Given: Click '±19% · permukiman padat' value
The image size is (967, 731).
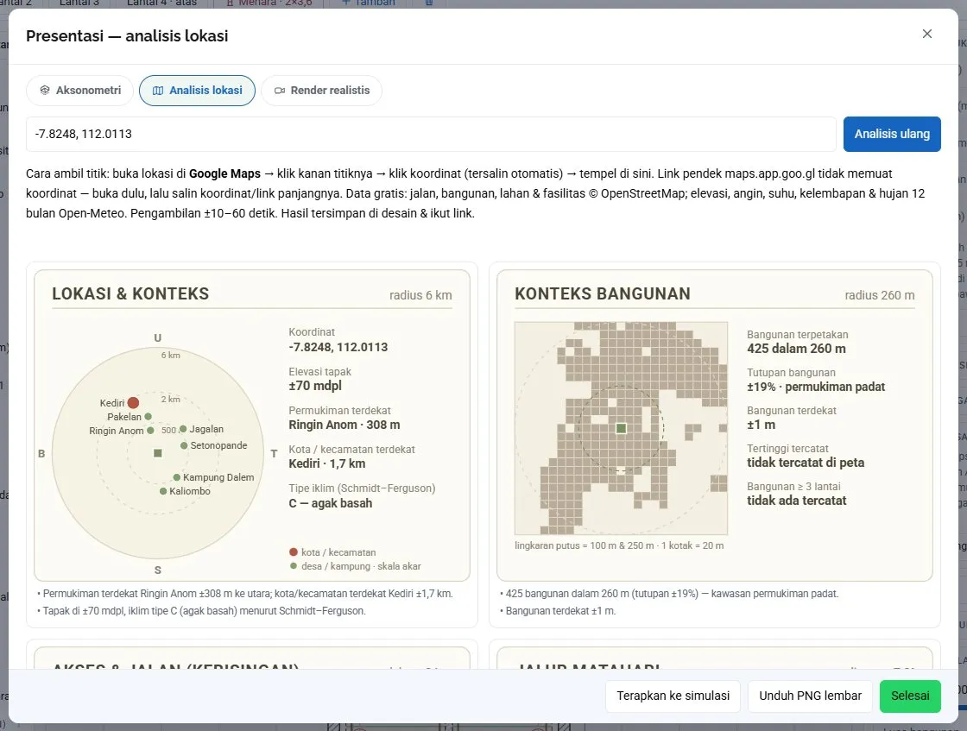Looking at the screenshot, I should (816, 387).
